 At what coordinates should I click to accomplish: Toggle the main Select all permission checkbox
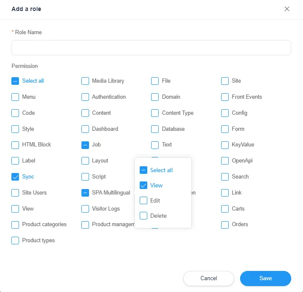point(15,81)
